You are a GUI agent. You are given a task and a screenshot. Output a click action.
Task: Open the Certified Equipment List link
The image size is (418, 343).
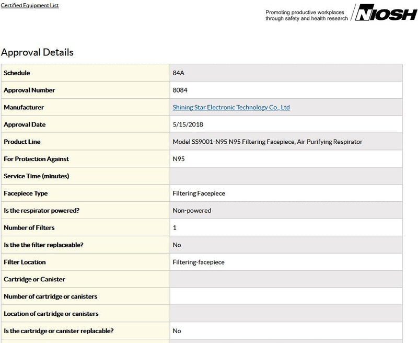coord(30,5)
